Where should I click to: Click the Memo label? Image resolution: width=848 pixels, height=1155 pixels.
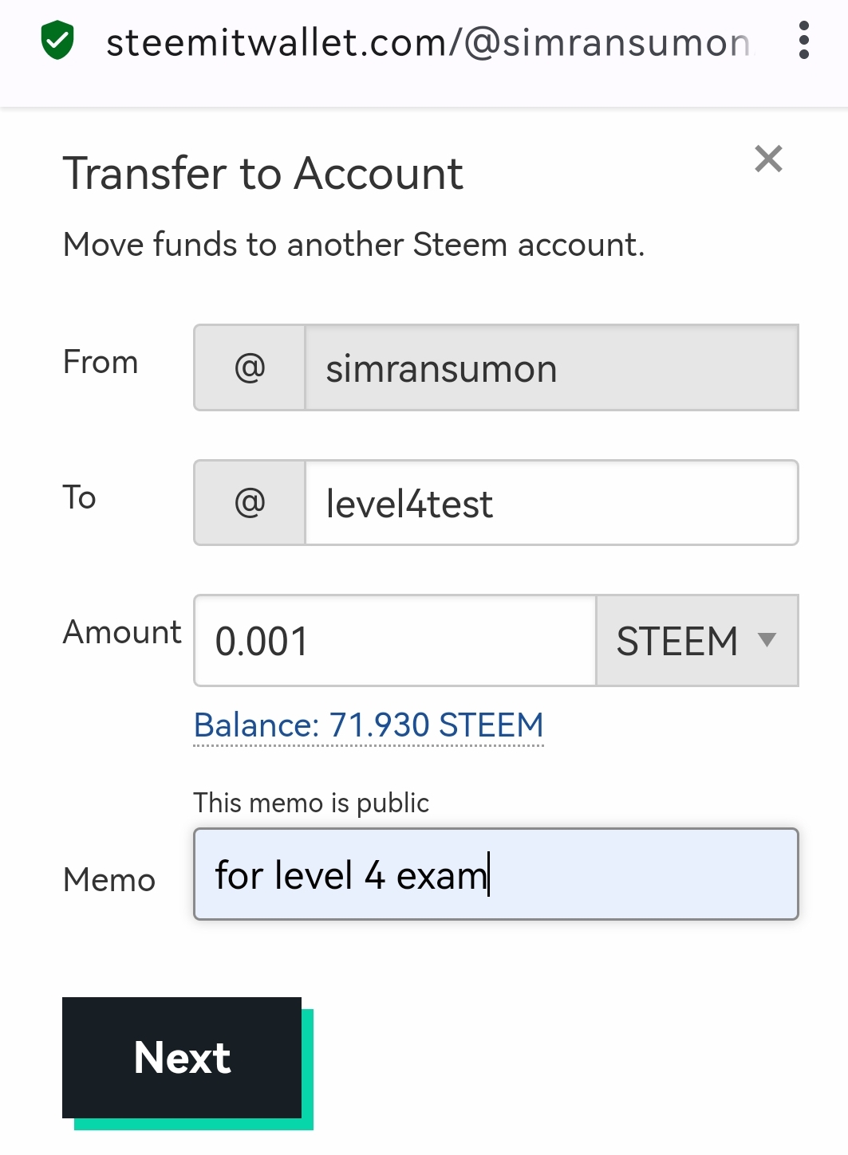(109, 880)
